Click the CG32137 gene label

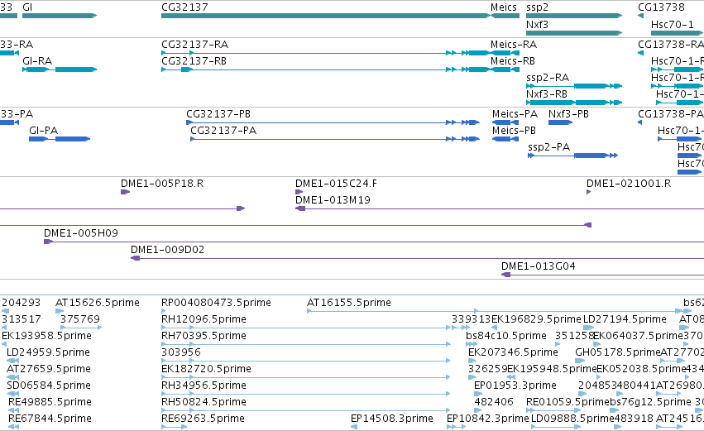pos(184,7)
